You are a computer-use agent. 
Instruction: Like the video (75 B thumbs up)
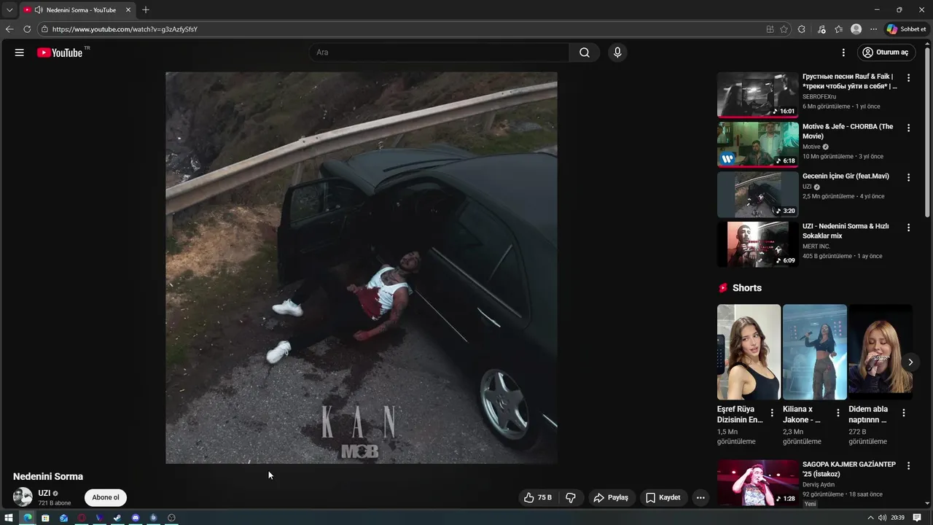coord(538,497)
